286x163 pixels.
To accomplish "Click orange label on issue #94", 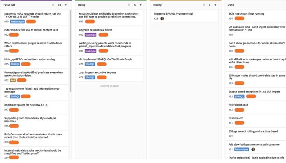I will coord(239,19).
